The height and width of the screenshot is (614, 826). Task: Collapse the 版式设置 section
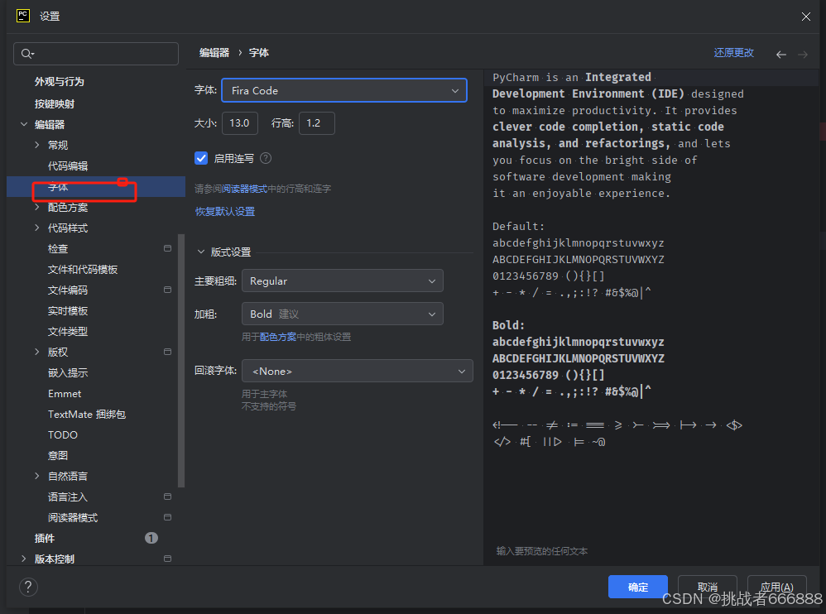[200, 252]
